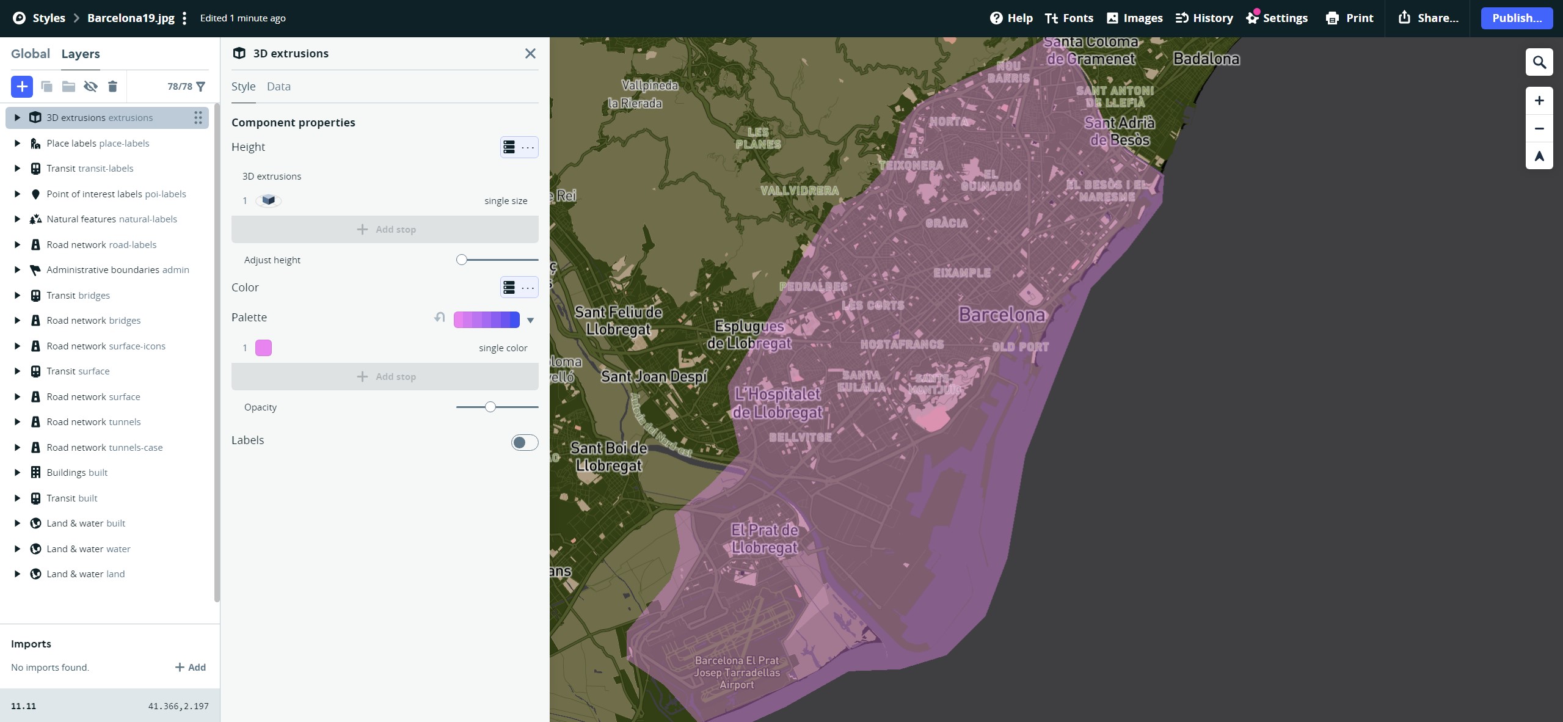1563x722 pixels.
Task: Reverse the palette direction
Action: click(x=439, y=318)
